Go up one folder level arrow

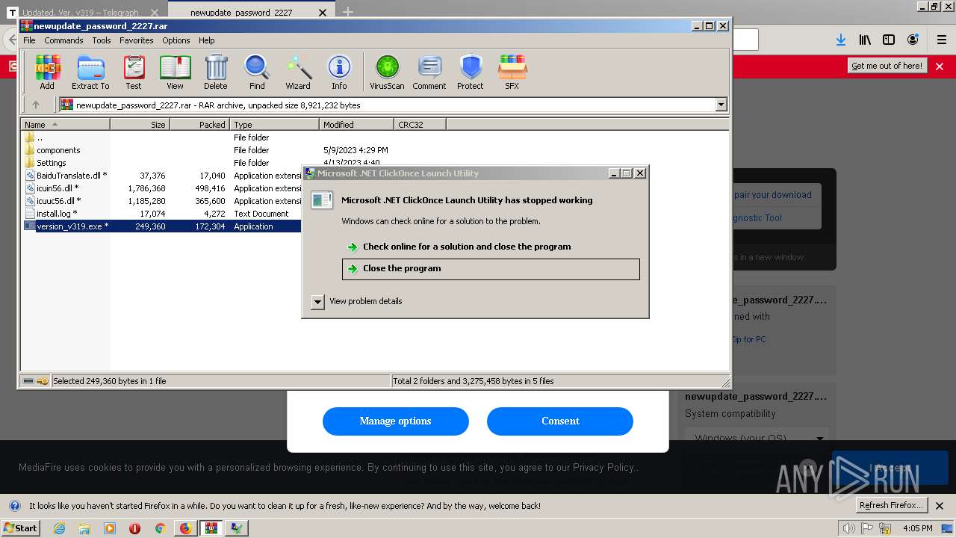[35, 105]
